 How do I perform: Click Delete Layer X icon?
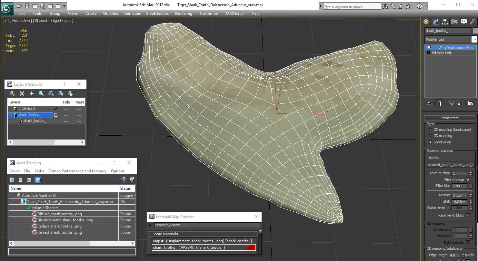pyautogui.click(x=22, y=93)
